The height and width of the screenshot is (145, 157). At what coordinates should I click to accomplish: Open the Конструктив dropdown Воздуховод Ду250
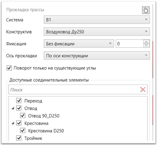(x=97, y=31)
